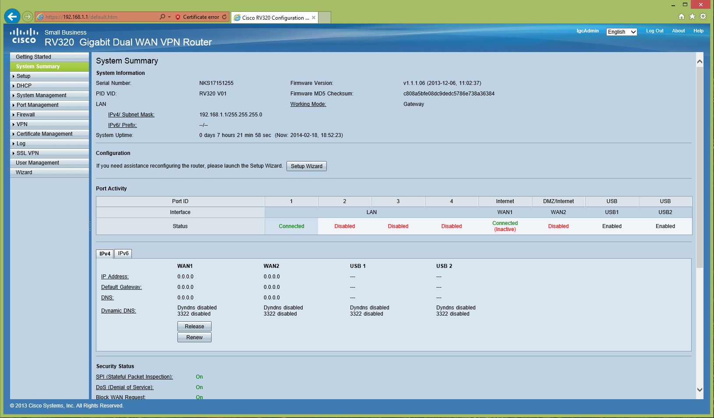
Task: Switch to the IPv4 tab
Action: [105, 254]
